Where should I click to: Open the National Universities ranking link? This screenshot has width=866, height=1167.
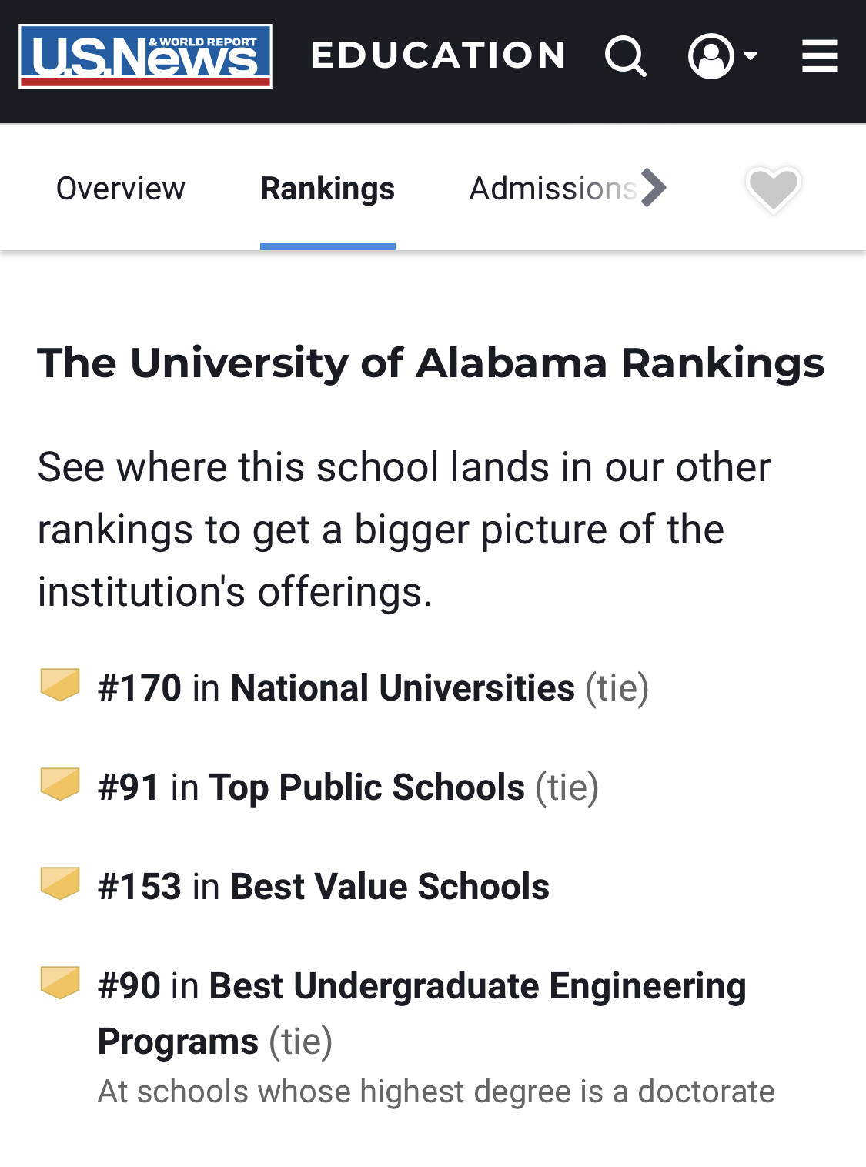[x=403, y=687]
